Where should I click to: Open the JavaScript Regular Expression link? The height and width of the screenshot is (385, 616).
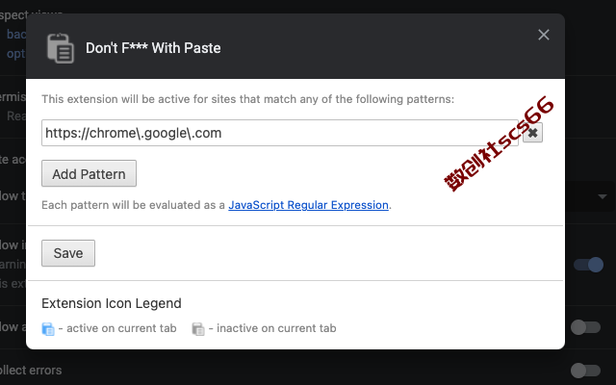(x=308, y=205)
